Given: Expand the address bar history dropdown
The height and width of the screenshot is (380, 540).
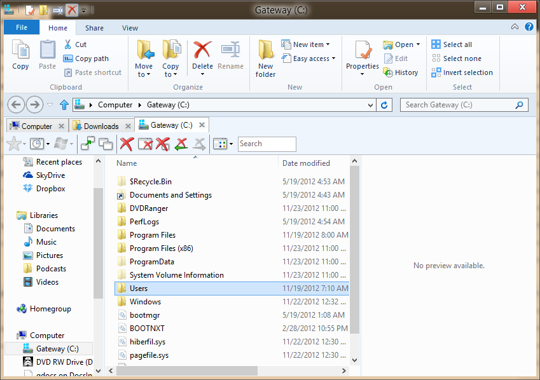Looking at the screenshot, I should 370,105.
